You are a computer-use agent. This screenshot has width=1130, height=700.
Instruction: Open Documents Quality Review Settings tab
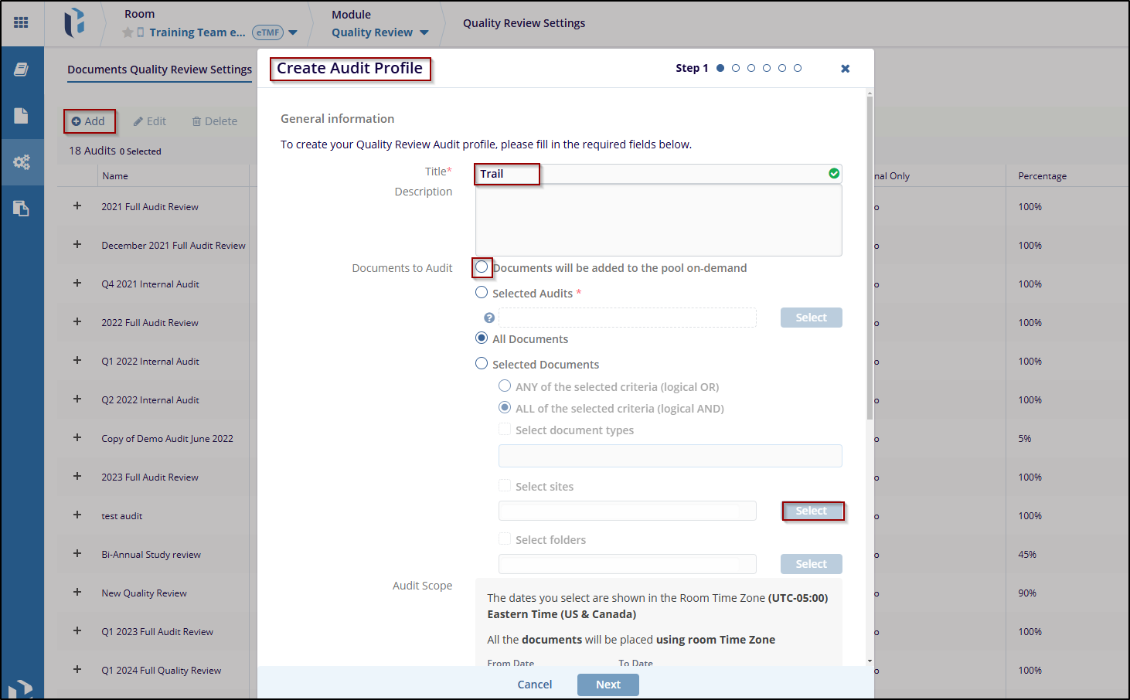click(x=159, y=70)
